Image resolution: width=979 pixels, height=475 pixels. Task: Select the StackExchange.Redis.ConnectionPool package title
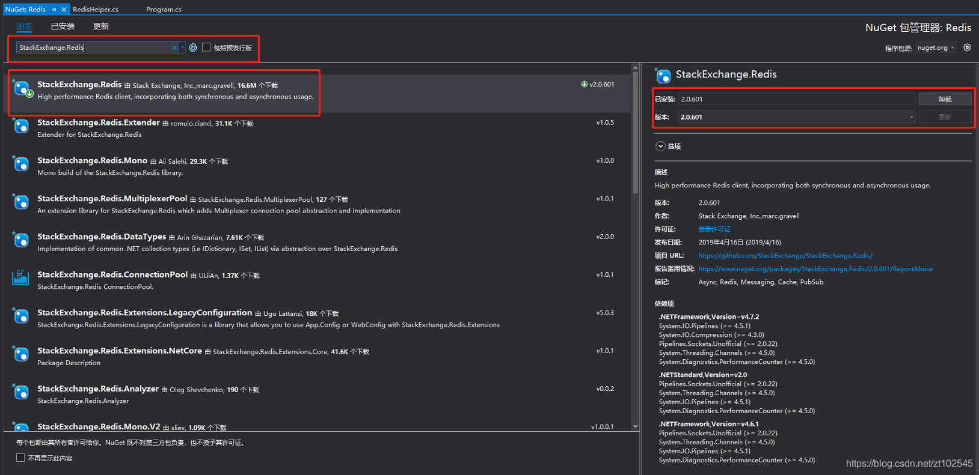(112, 274)
